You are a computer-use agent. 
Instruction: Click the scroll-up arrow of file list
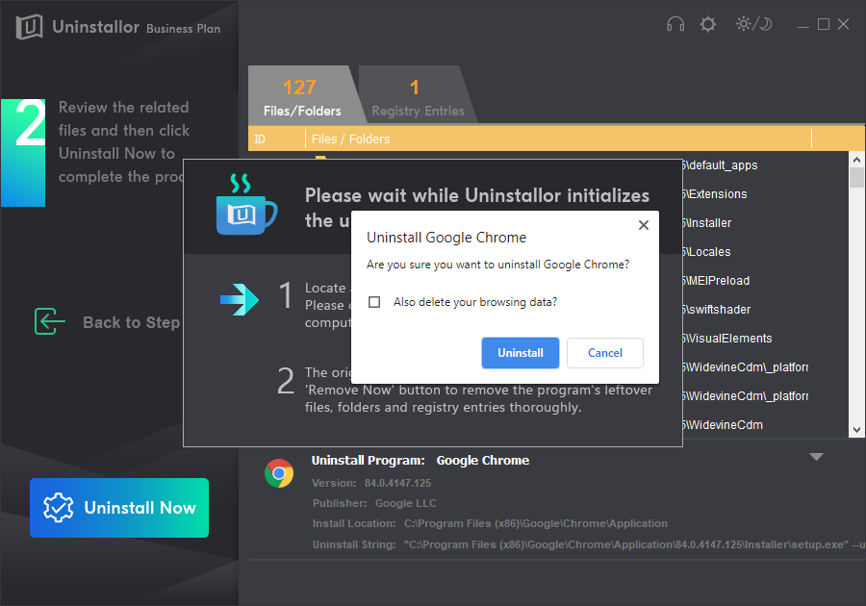pos(856,160)
